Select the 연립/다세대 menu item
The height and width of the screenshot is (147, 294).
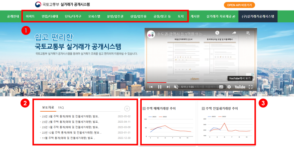50,16
